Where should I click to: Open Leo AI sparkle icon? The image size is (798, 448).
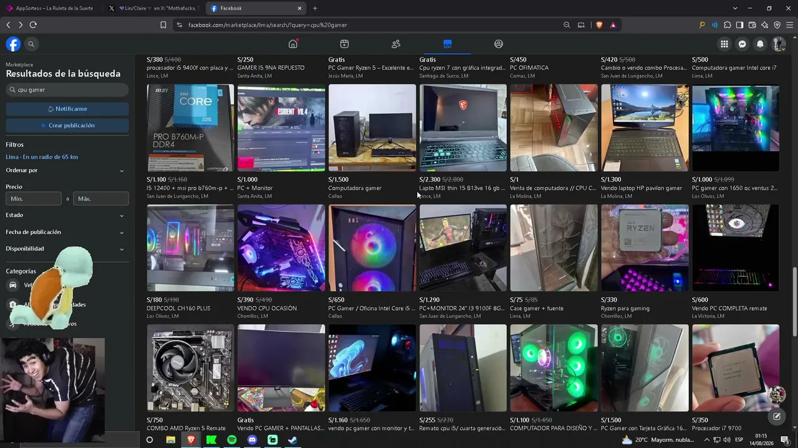764,25
